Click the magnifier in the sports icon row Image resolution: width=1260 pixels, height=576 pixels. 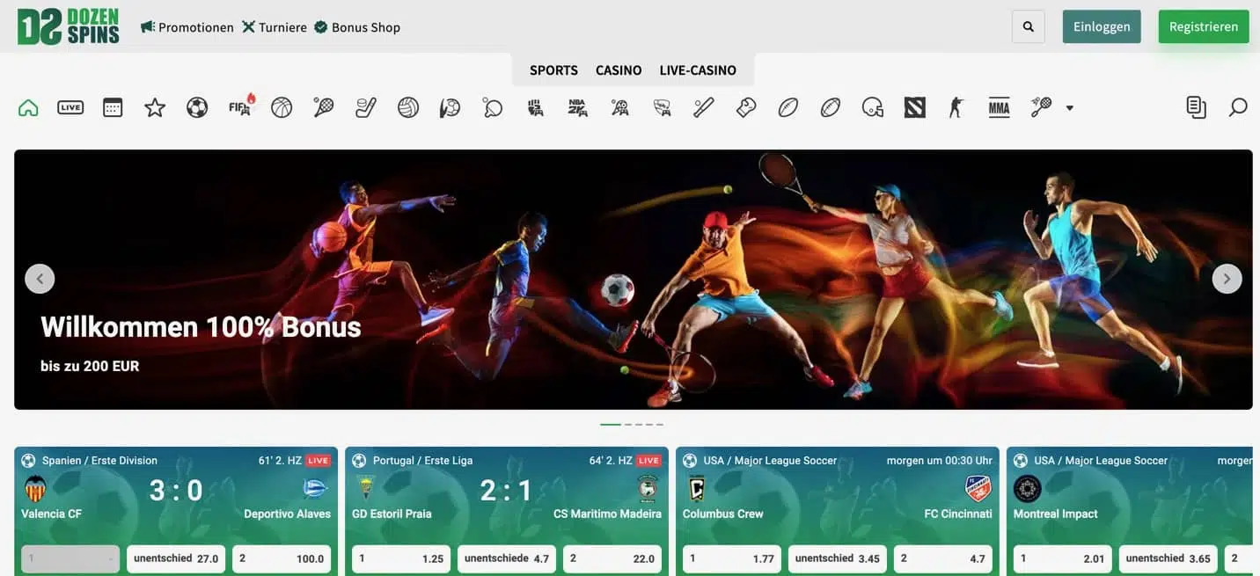pos(1238,107)
